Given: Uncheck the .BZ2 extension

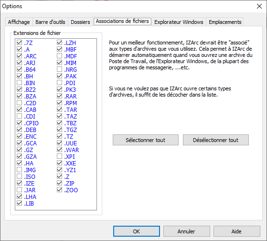Looking at the screenshot, I should [20, 89].
